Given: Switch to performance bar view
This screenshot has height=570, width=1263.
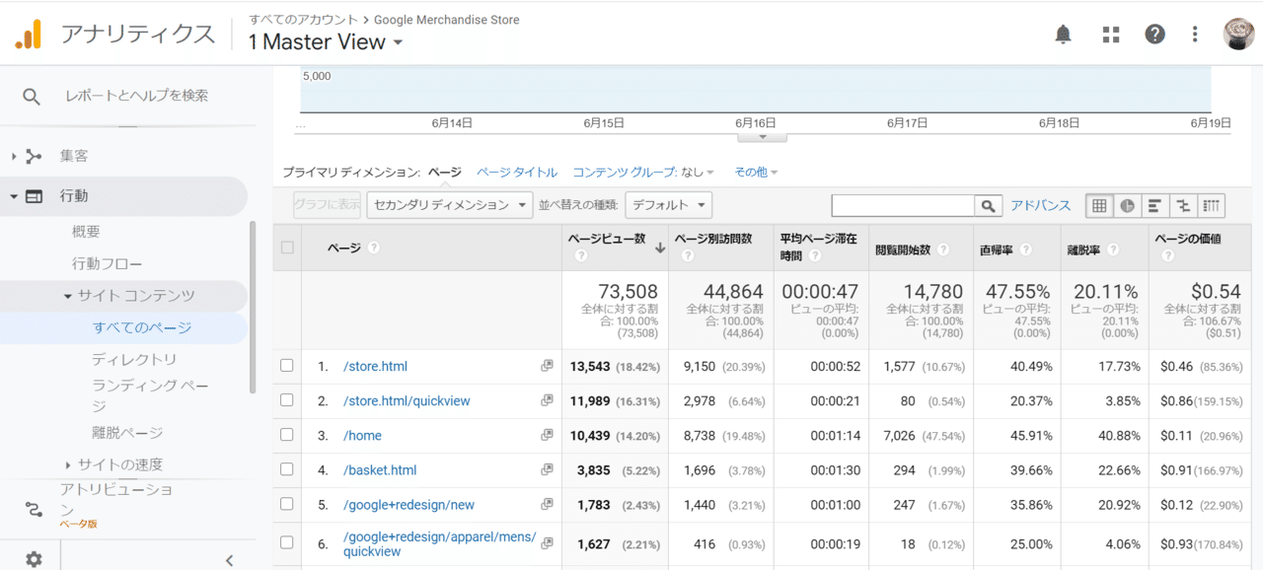Looking at the screenshot, I should [x=1154, y=205].
